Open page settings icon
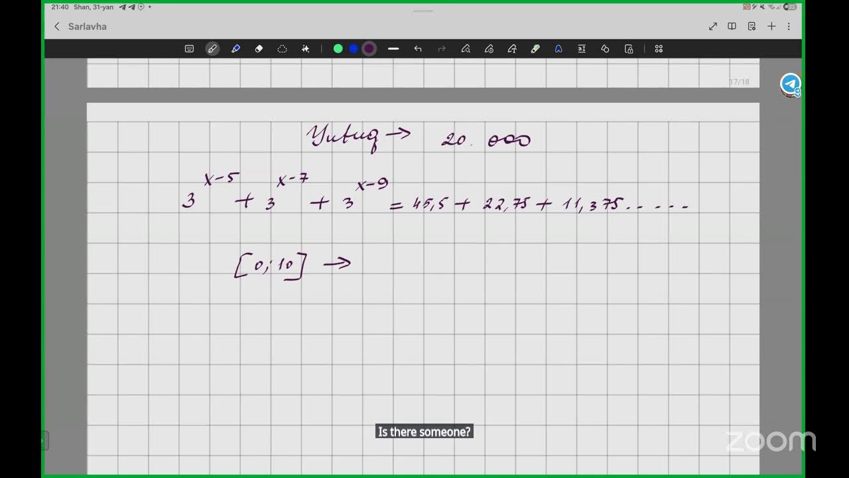This screenshot has height=478, width=849. [751, 27]
